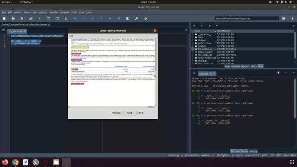Open the Debug menu
Image resolution: width=297 pixels, height=167 pixels.
(43, 13)
